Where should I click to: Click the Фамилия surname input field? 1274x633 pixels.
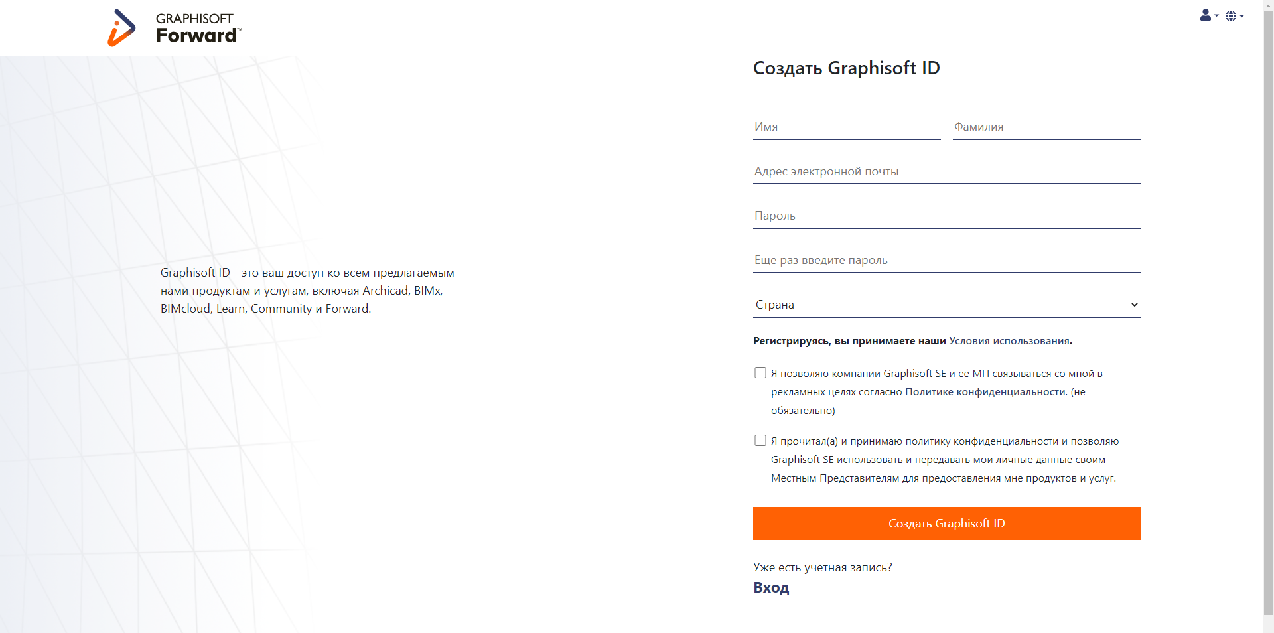coord(1046,127)
